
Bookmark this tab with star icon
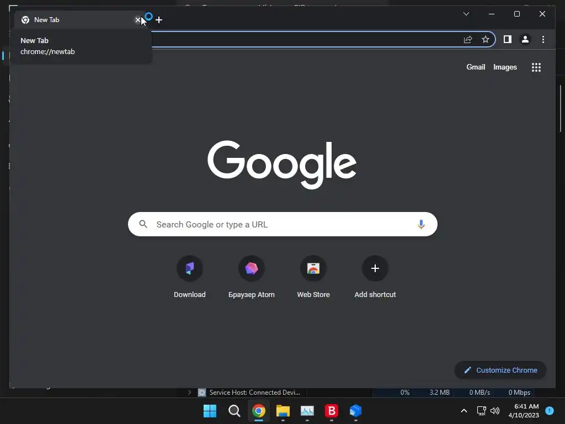[486, 39]
